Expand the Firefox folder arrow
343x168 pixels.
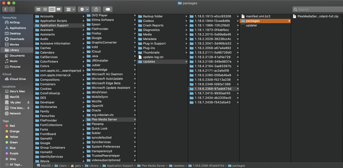pos(135,33)
